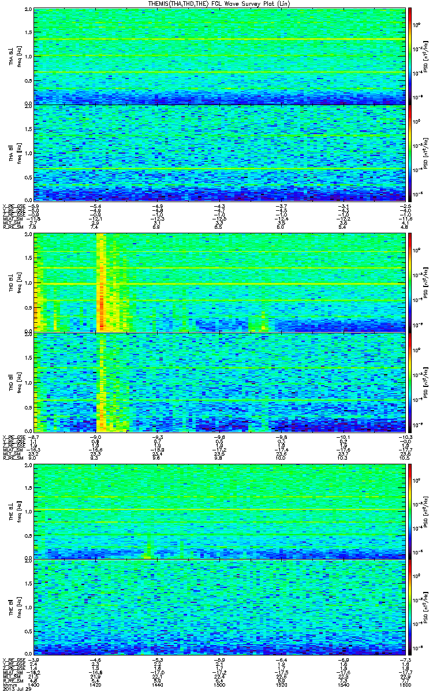
Task: Click the THA BL freq [Hz] axis label
Action: point(14,56)
